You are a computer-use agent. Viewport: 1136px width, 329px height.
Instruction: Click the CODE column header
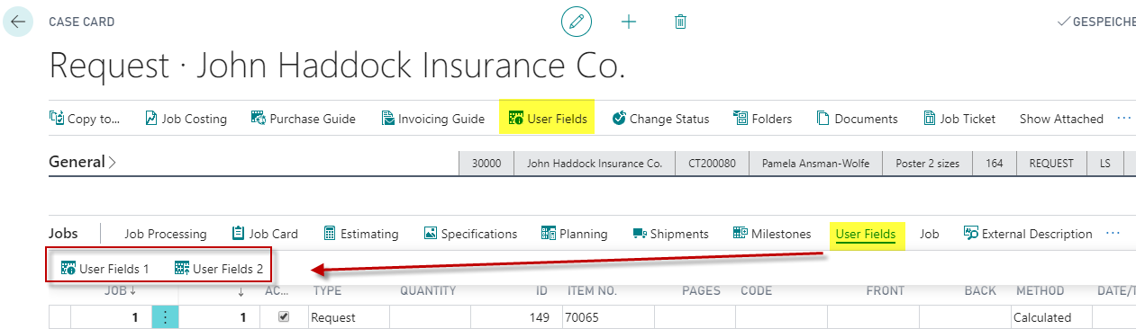(x=756, y=290)
